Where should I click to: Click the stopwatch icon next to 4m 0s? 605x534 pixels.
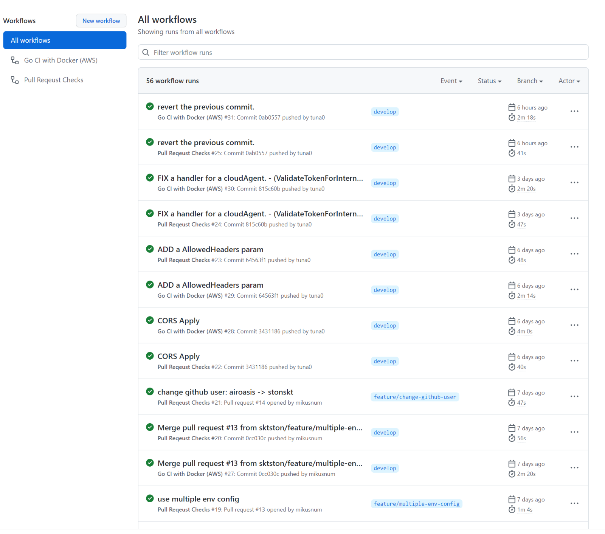(x=512, y=331)
